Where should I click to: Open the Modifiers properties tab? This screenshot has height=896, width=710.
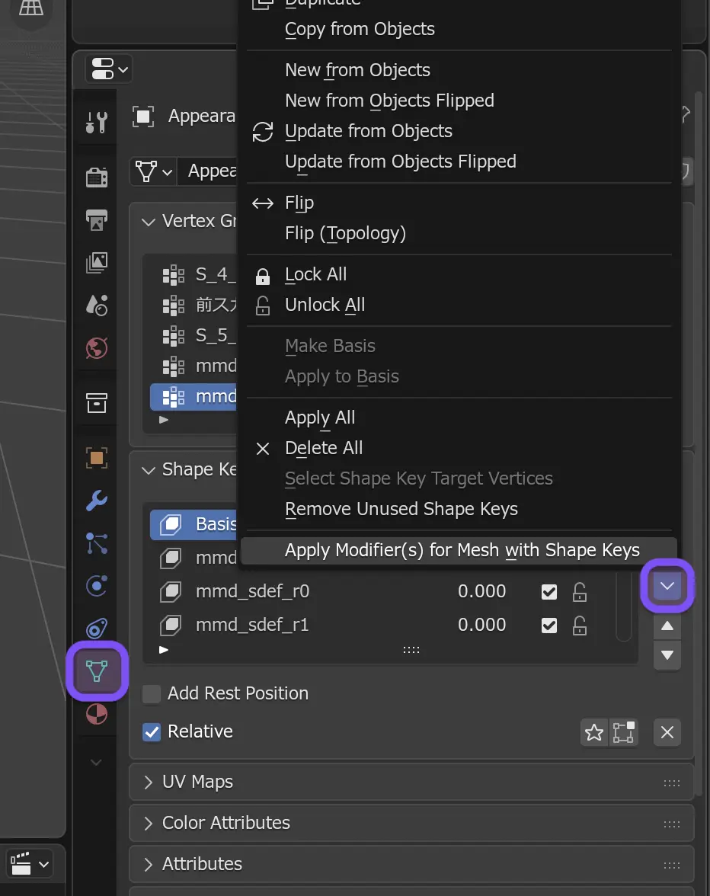click(97, 501)
